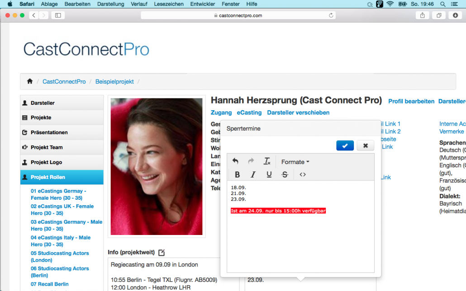
Task: Open Notification Center icon in menu bar
Action: click(x=454, y=4)
